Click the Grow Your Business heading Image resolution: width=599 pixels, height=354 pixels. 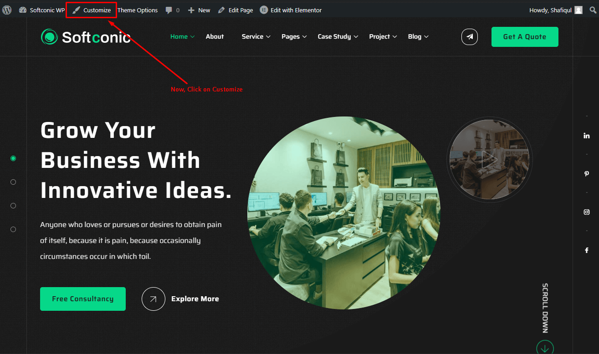pos(136,161)
